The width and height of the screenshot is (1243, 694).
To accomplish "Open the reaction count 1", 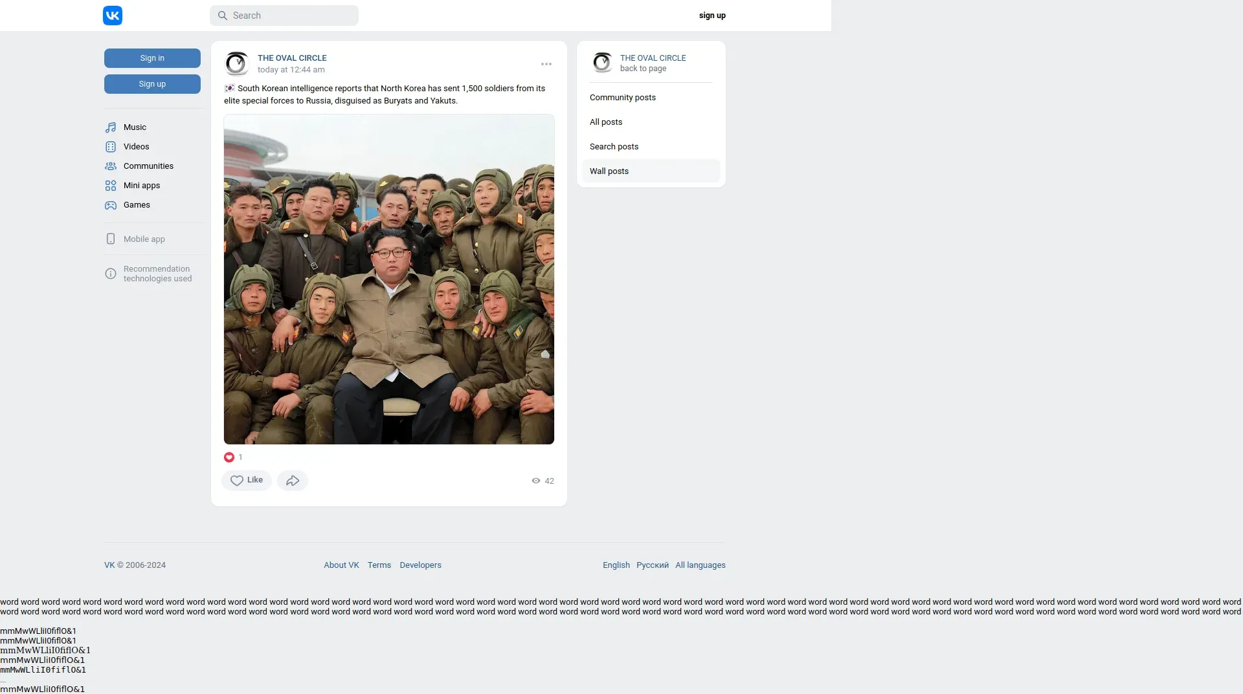I will (x=240, y=457).
